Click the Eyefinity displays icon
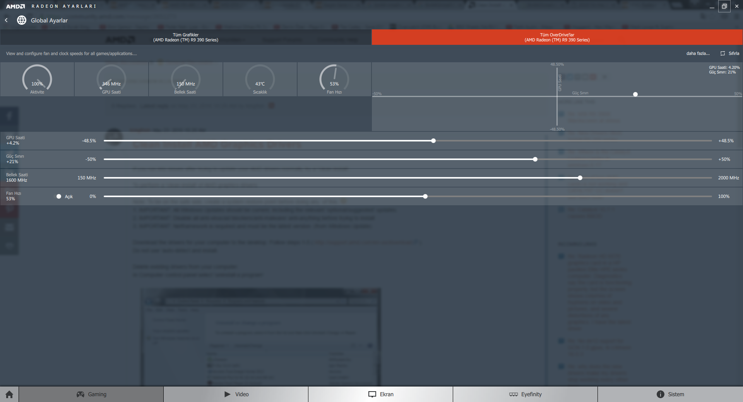Screen dimensions: 743x402 (514, 394)
